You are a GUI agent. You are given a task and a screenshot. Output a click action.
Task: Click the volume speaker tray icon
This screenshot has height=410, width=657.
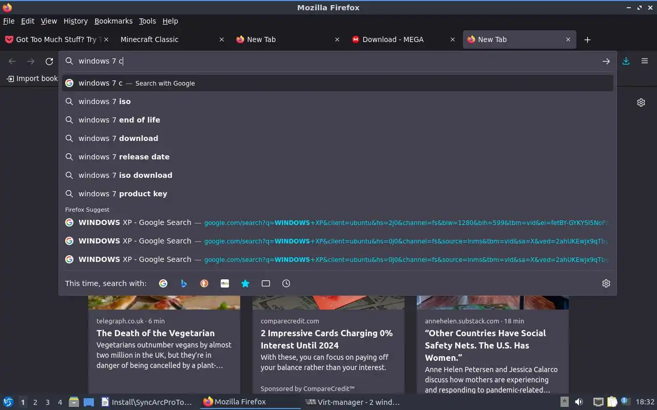(x=579, y=402)
